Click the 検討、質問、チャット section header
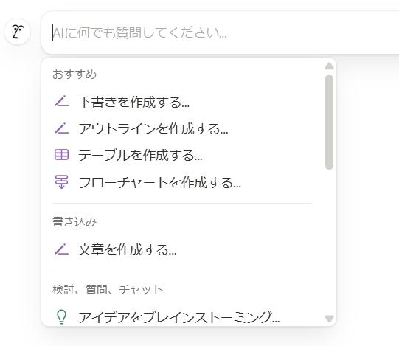 coord(108,289)
